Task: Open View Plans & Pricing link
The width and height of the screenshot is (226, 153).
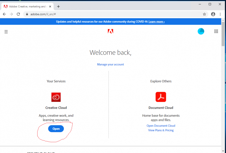Action: [161, 130]
